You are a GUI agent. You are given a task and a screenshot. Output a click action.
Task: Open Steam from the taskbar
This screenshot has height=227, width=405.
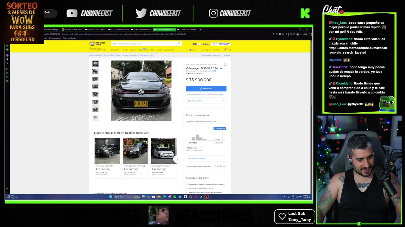pyautogui.click(x=201, y=197)
